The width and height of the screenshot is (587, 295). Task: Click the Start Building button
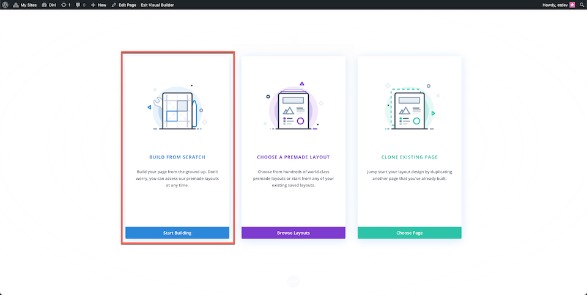[x=177, y=233]
